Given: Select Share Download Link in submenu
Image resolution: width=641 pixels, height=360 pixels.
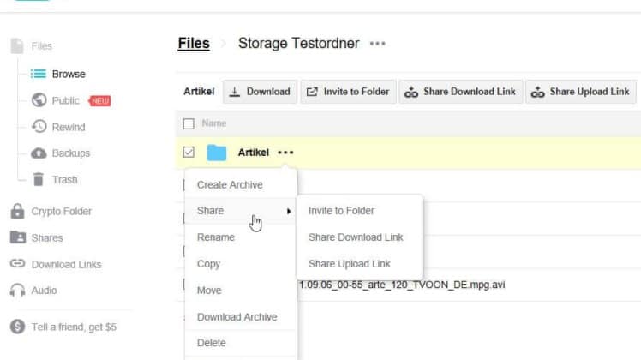Looking at the screenshot, I should pos(356,237).
